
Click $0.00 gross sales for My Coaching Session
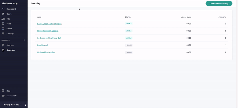pyautogui.click(x=189, y=52)
